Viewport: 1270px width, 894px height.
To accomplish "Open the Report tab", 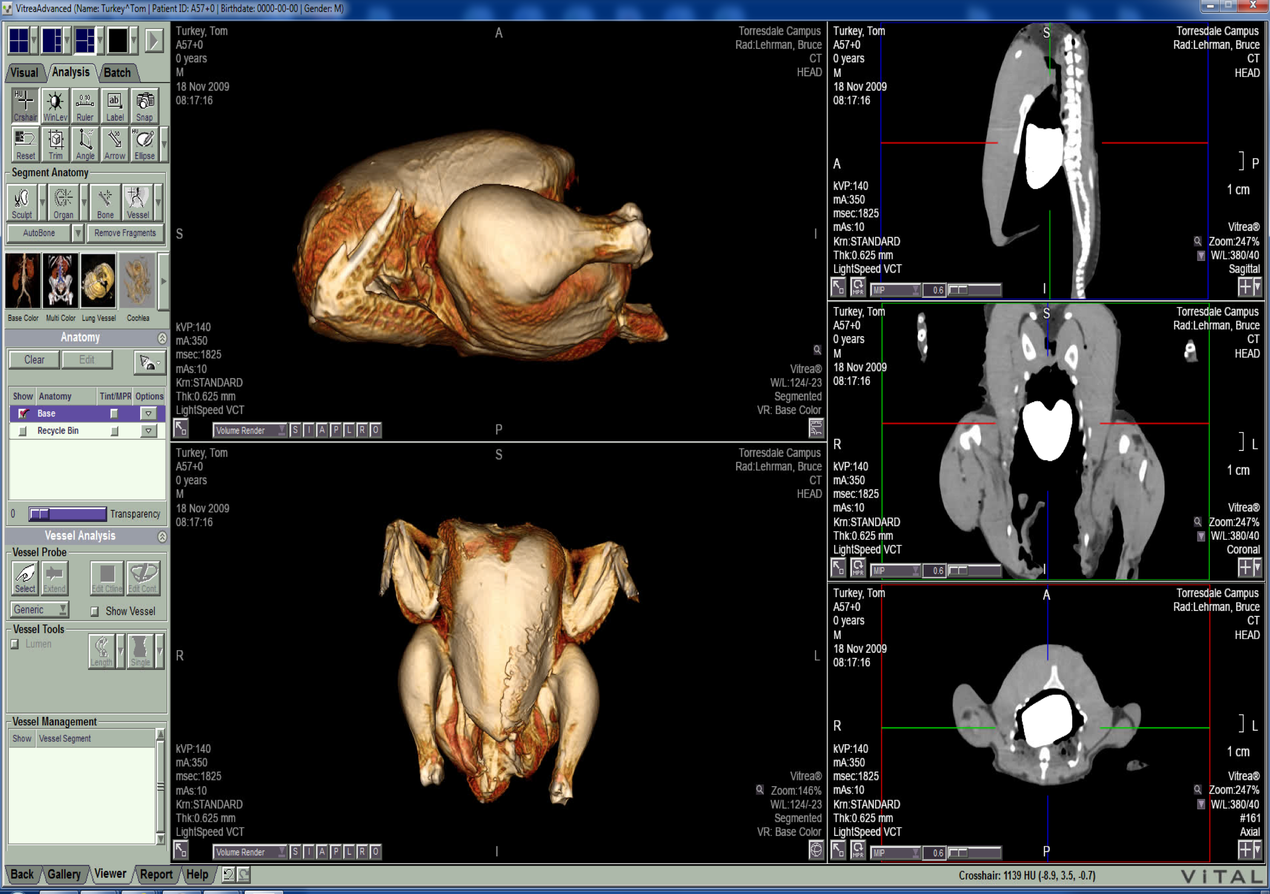I will (156, 874).
